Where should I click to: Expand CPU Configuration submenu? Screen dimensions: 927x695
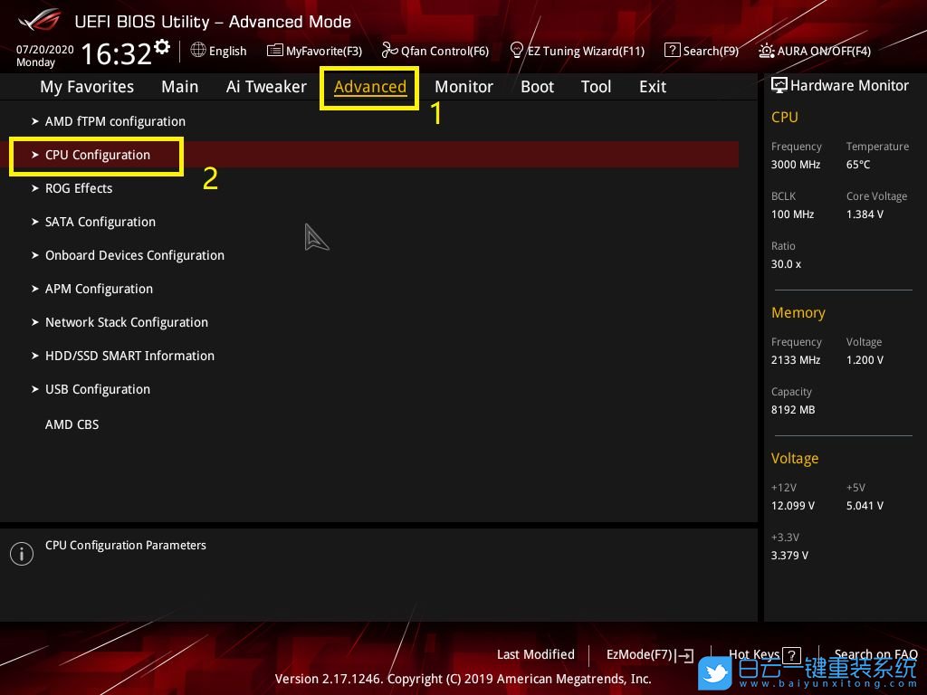pyautogui.click(x=98, y=155)
